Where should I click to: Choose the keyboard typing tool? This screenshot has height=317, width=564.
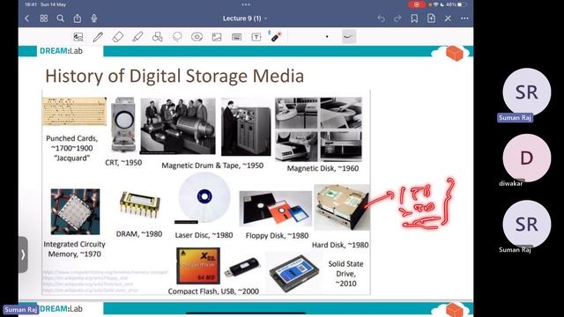237,37
